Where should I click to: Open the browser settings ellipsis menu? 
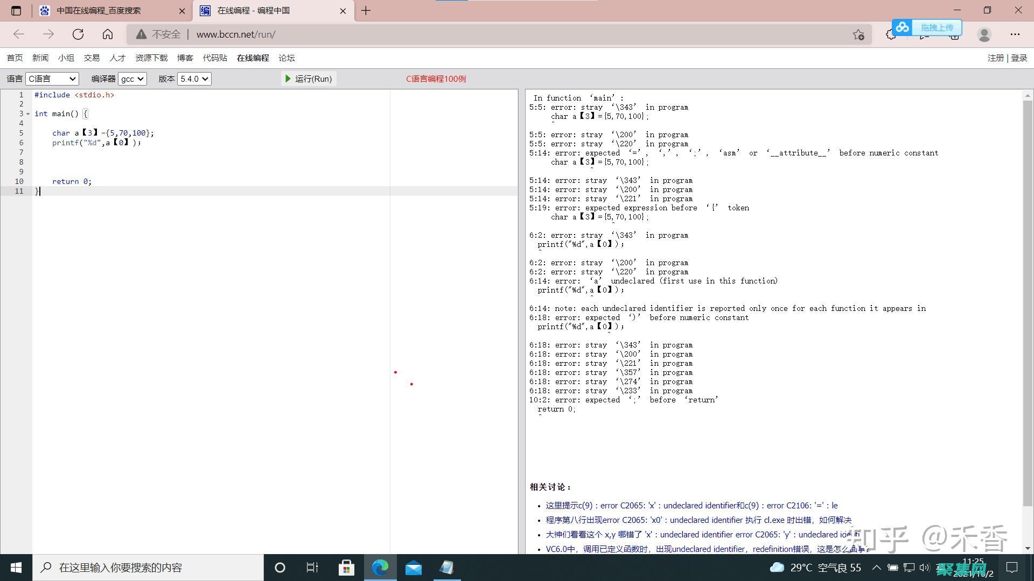tap(1015, 34)
